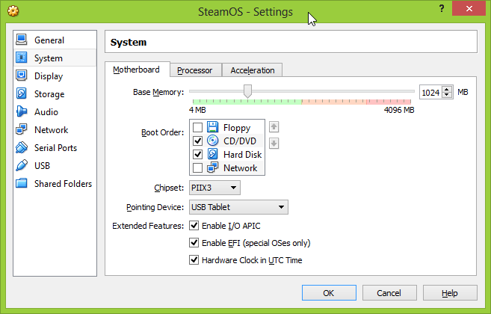Click the OK button
This screenshot has height=314, width=491.
click(x=329, y=292)
